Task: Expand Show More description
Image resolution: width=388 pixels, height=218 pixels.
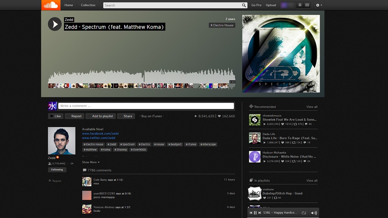Action: pyautogui.click(x=91, y=162)
